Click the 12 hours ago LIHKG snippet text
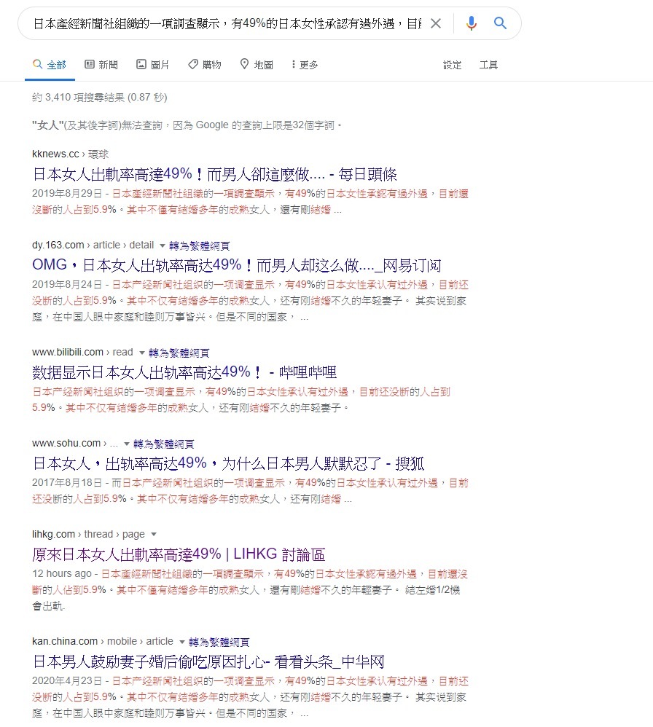Image resolution: width=653 pixels, height=727 pixels. pyautogui.click(x=62, y=573)
